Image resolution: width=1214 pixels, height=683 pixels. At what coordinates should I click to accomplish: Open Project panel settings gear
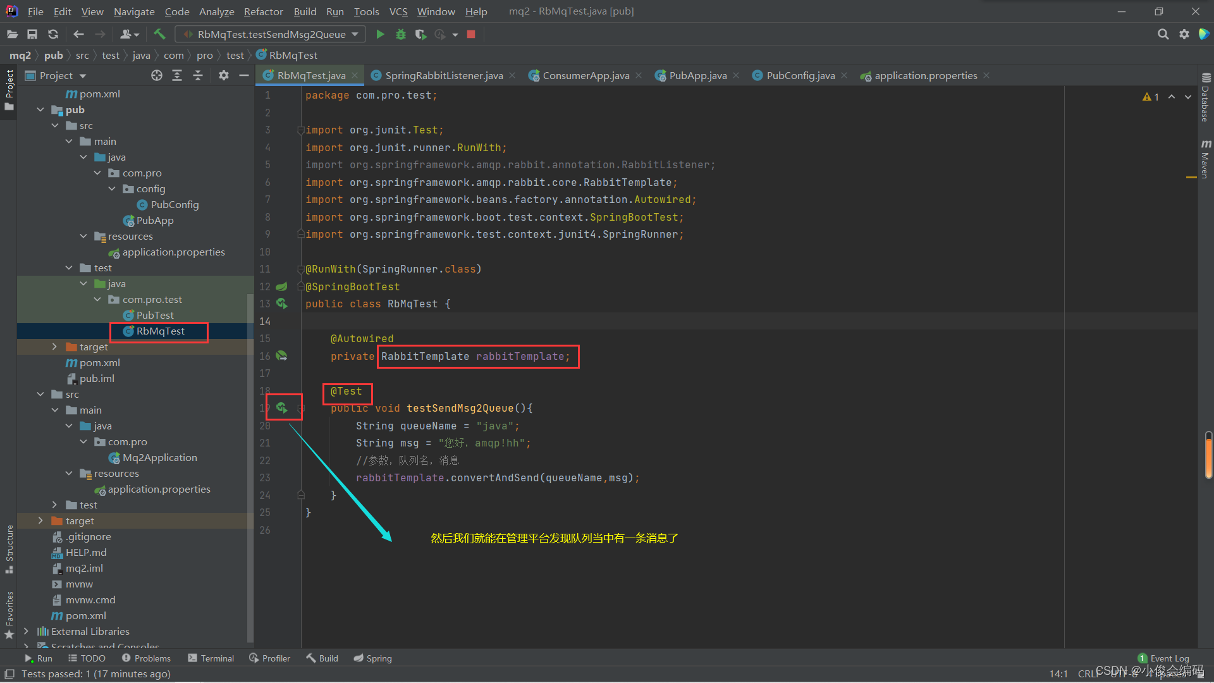(x=223, y=75)
